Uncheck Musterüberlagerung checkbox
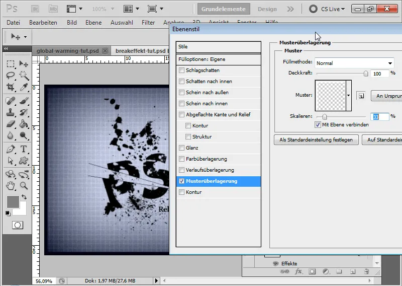Viewport: 402px width, 286px height. [181, 181]
